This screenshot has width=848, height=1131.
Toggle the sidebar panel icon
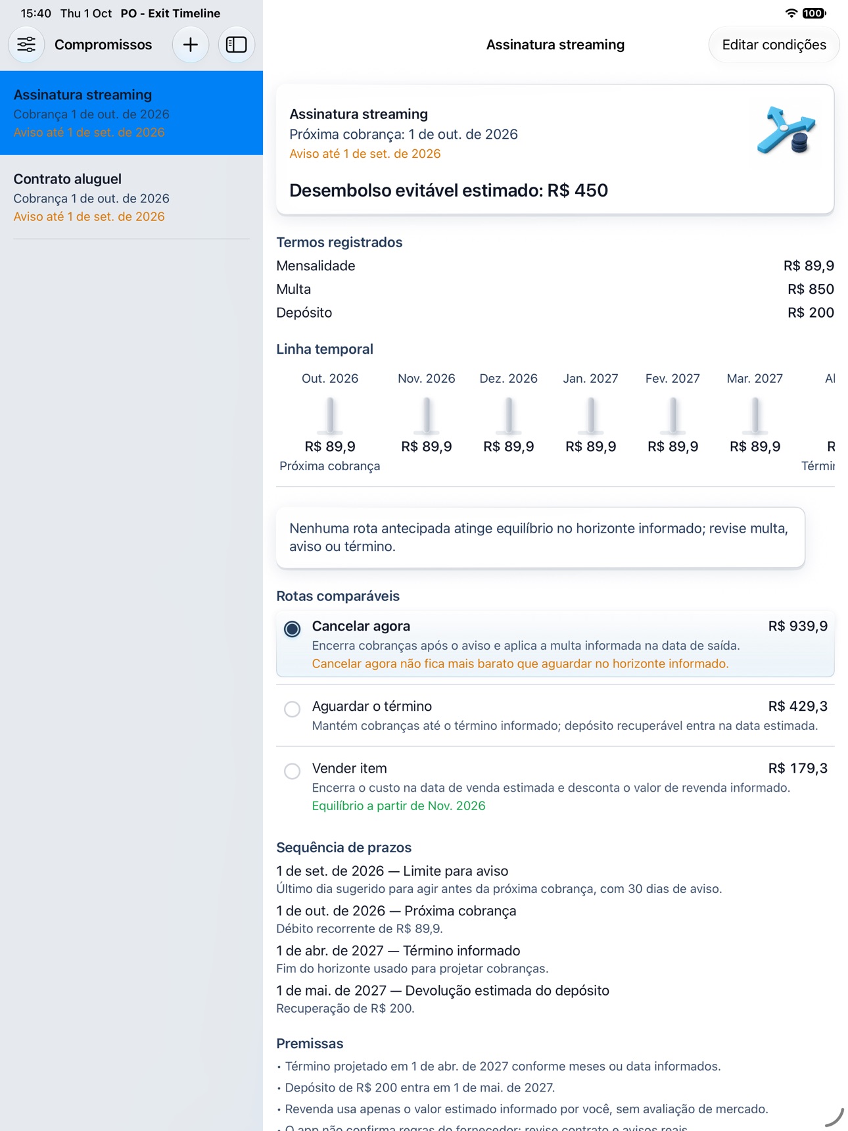click(236, 45)
